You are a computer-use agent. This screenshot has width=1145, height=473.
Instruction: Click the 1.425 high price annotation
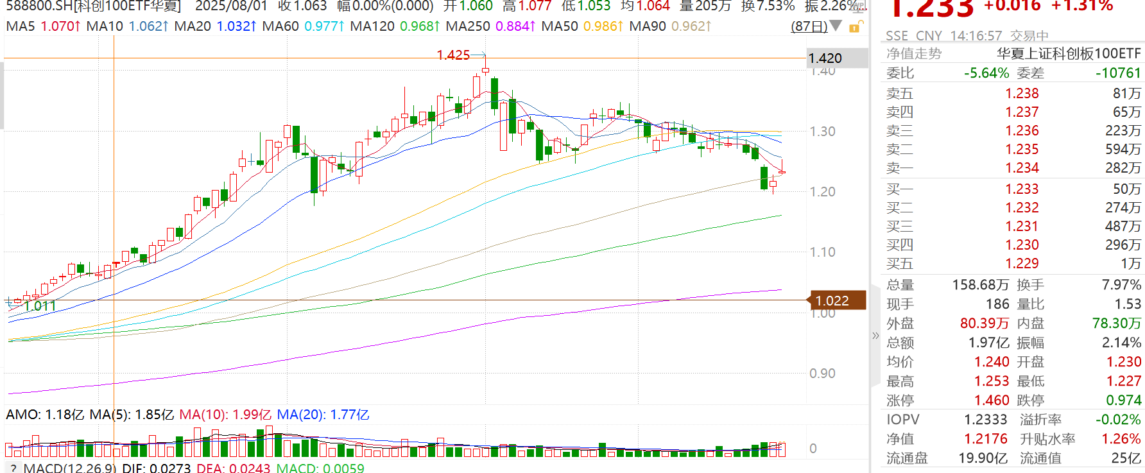pos(453,55)
